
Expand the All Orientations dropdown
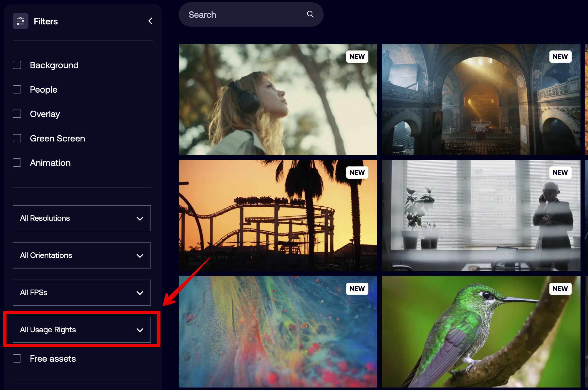[x=82, y=255]
